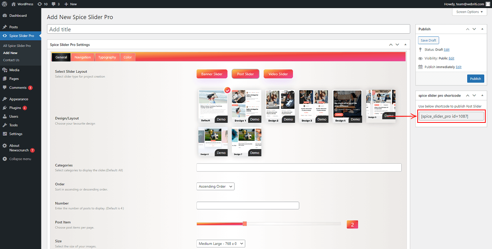Switch to the Typography tab

(x=107, y=57)
